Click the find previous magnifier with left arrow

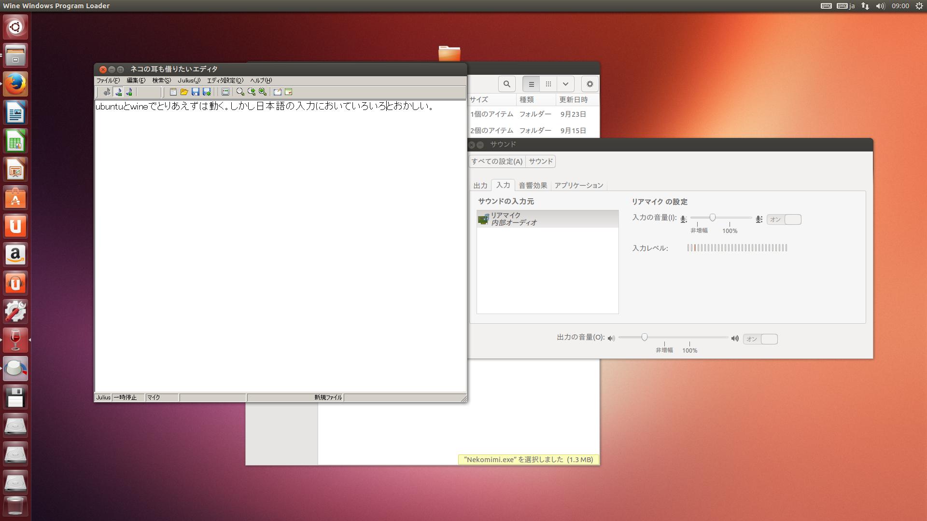point(263,92)
